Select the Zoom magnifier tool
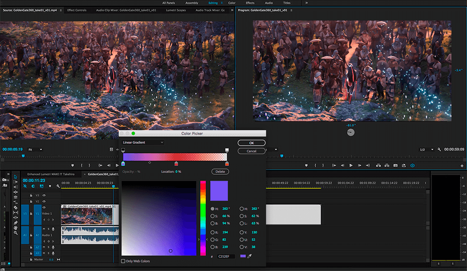Screen dimensions: 467x271 coord(16,233)
